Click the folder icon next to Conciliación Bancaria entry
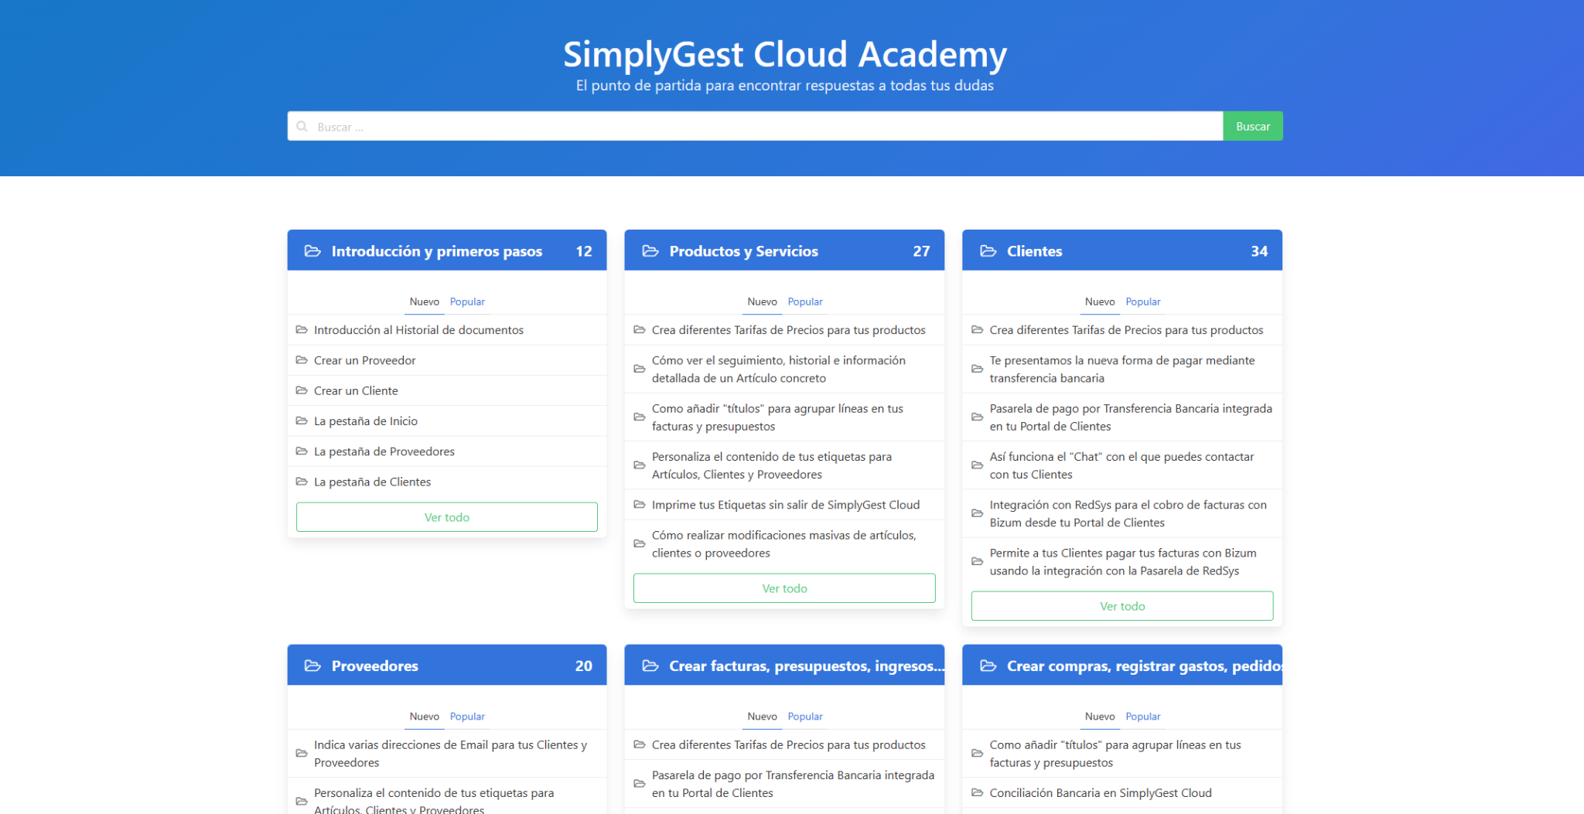The height and width of the screenshot is (814, 1584). point(977,792)
